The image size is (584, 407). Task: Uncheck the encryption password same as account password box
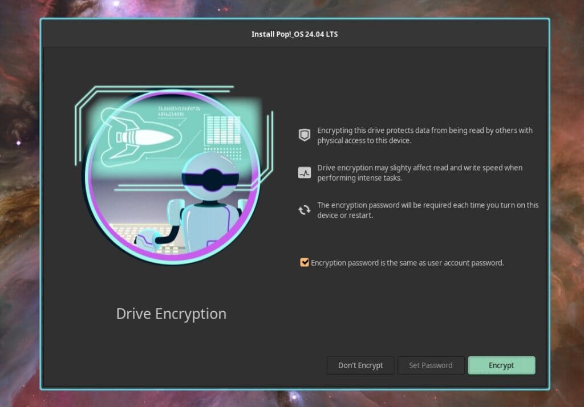point(303,262)
